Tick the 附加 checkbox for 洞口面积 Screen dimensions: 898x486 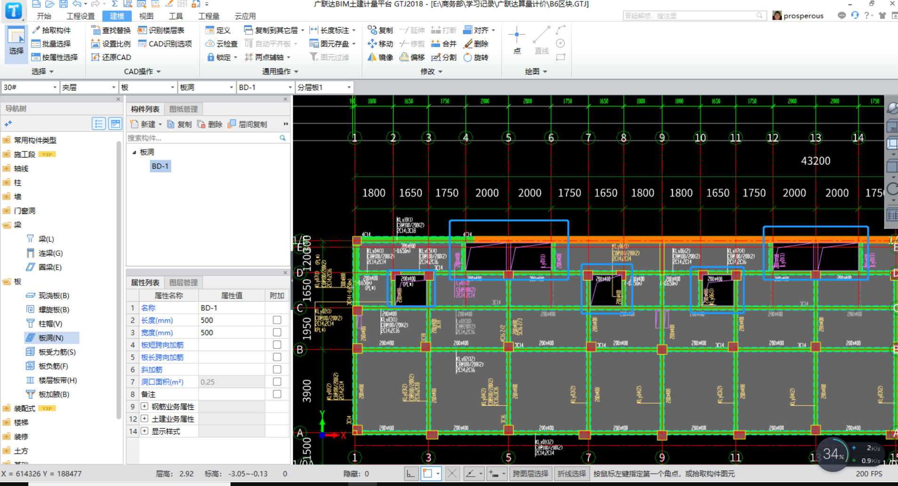point(277,382)
